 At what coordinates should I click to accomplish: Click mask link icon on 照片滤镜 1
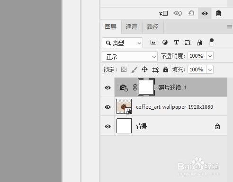135,87
